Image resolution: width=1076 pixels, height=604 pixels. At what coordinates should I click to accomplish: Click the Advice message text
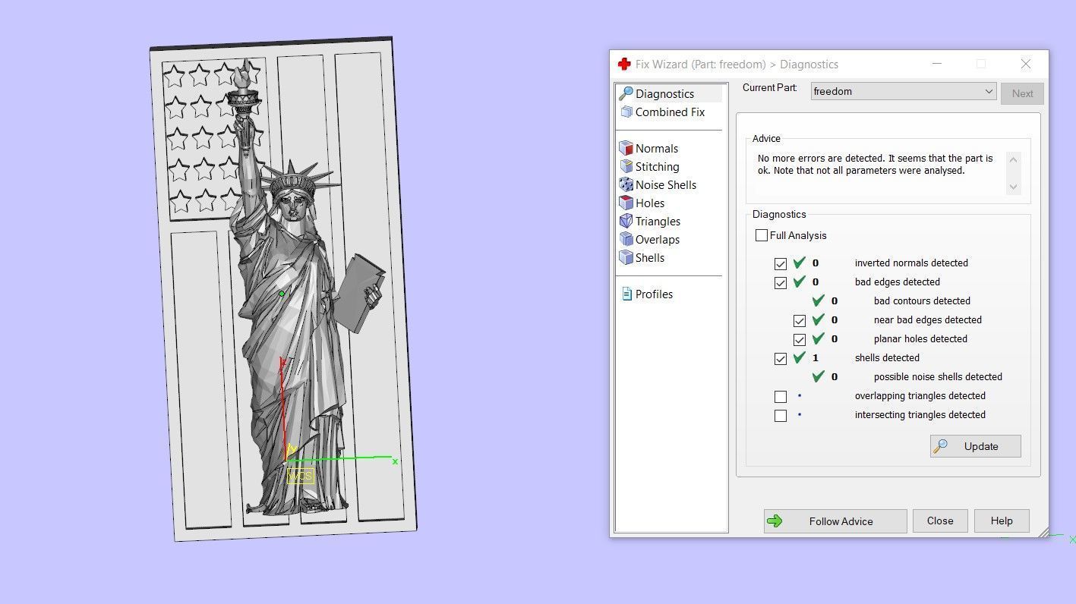(875, 165)
